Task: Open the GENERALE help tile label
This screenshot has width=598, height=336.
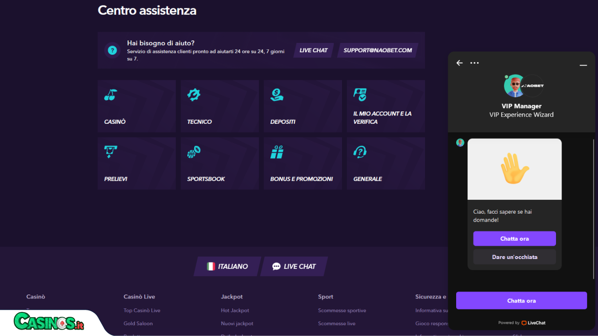Action: click(x=368, y=179)
